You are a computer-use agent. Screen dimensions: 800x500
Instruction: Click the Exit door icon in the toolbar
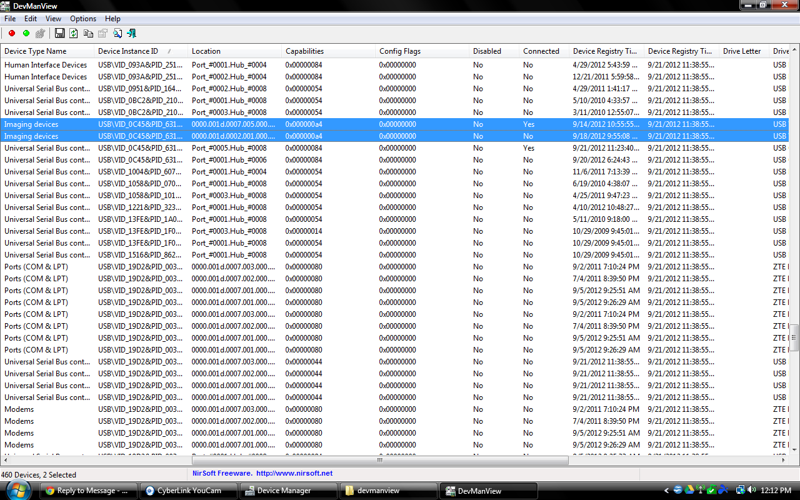[x=132, y=33]
